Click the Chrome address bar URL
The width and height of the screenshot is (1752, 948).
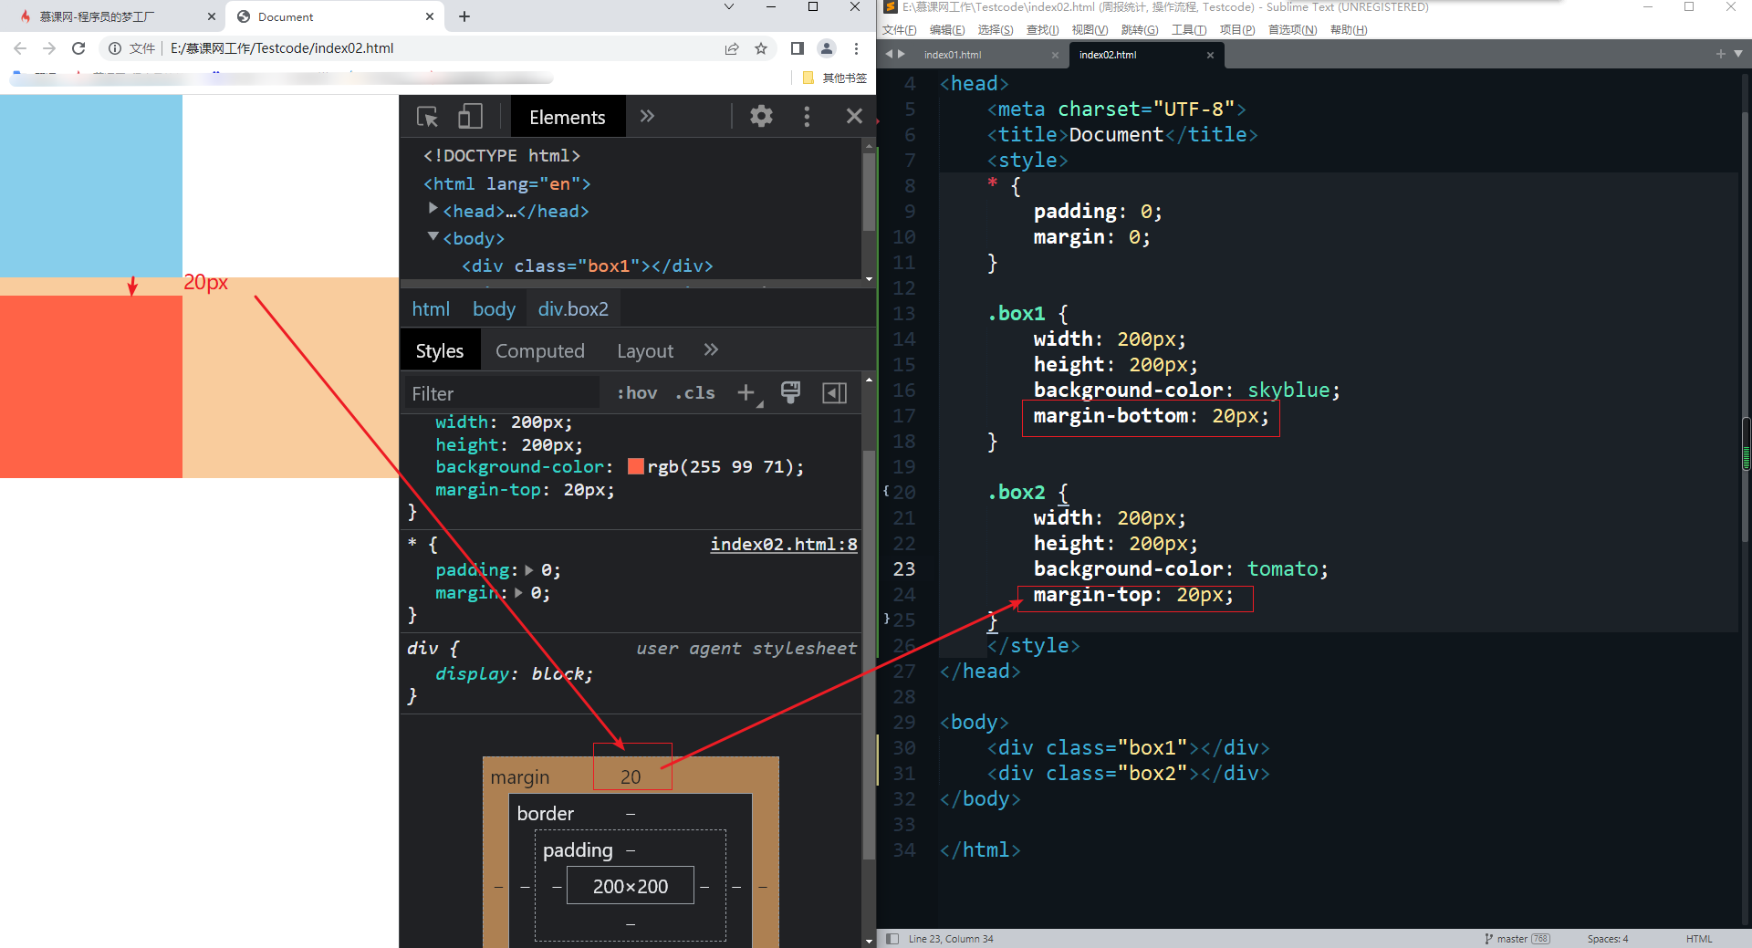[282, 48]
